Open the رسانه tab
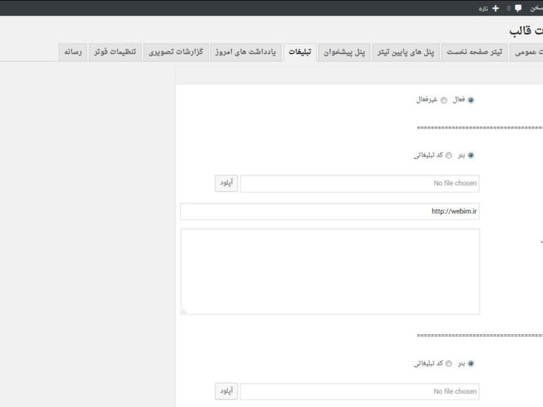This screenshot has width=543, height=407. [x=74, y=52]
